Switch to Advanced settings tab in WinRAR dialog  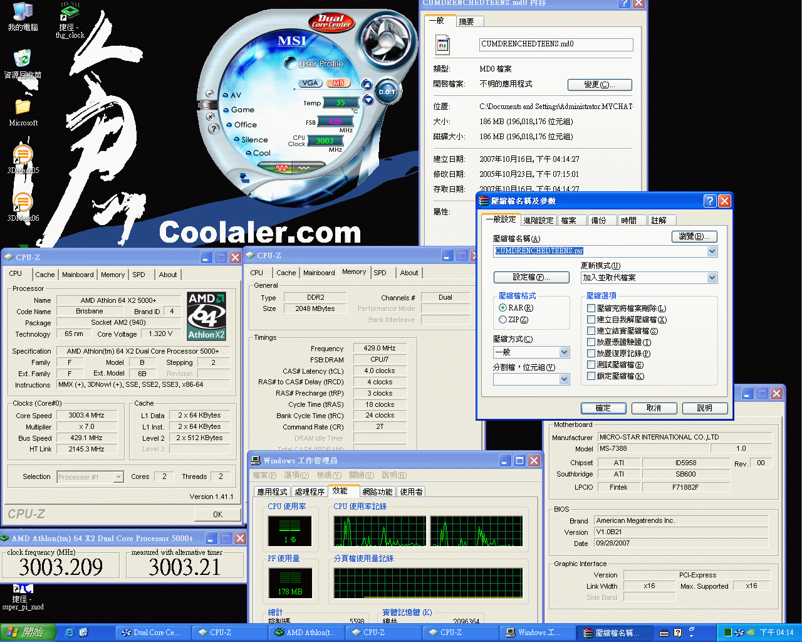539,221
